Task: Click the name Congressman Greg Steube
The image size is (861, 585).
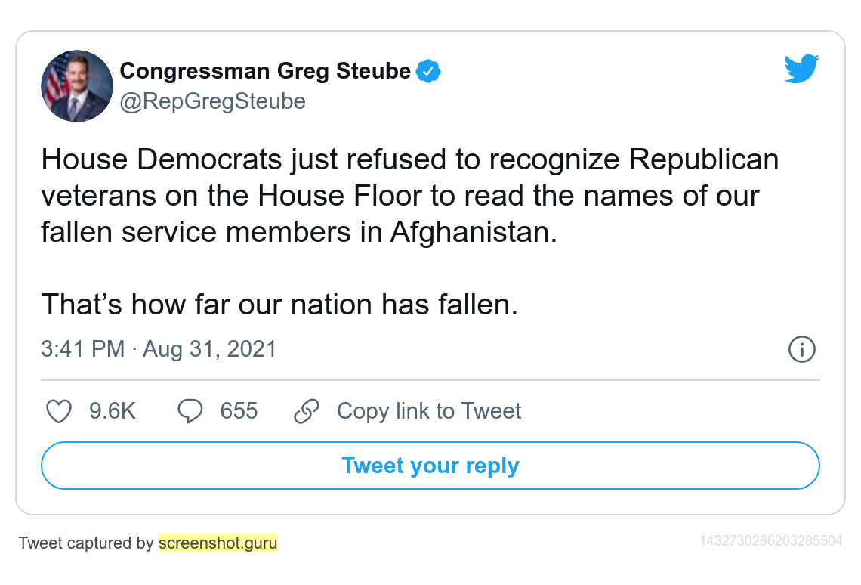Action: [264, 71]
